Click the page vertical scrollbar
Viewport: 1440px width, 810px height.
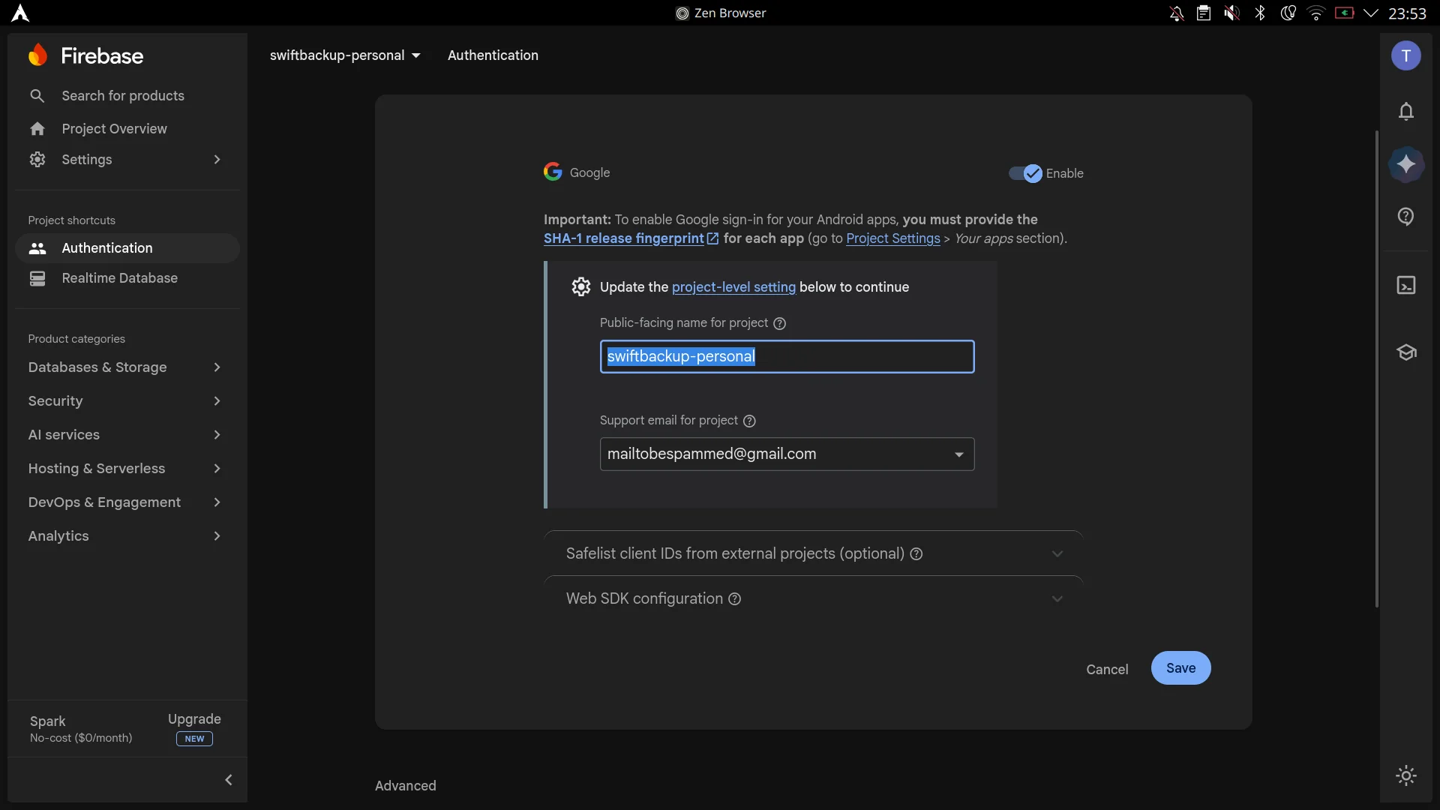click(x=1377, y=369)
